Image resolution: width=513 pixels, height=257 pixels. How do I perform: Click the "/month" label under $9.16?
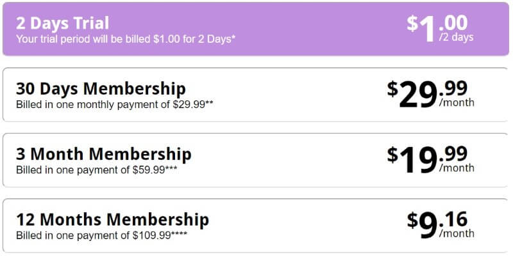tap(457, 233)
